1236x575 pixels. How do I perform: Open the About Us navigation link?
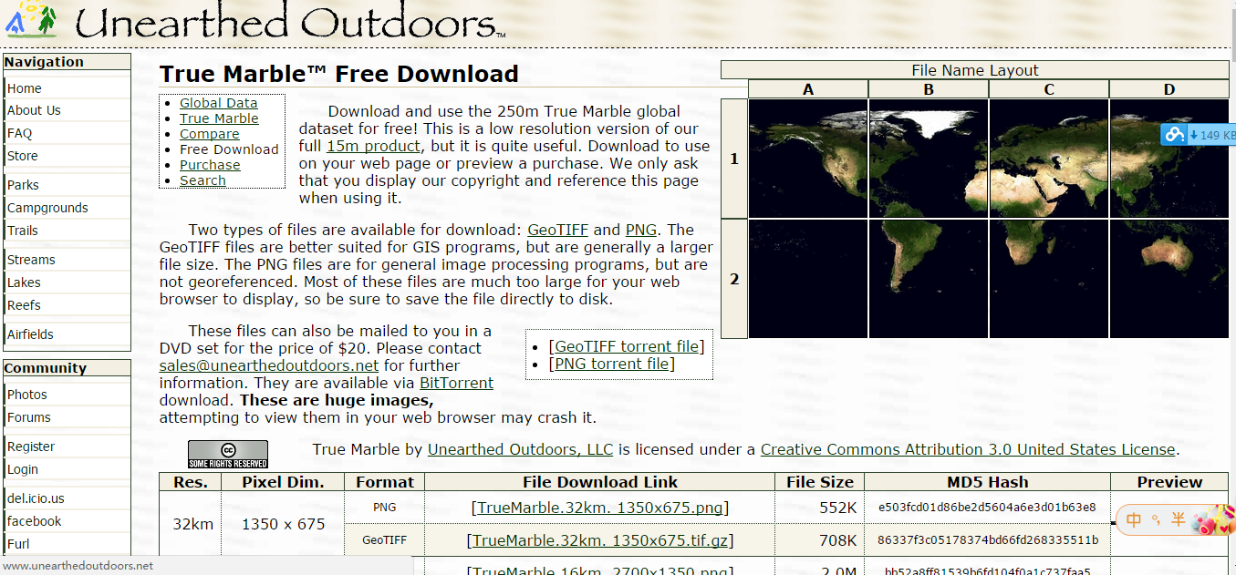coord(34,110)
